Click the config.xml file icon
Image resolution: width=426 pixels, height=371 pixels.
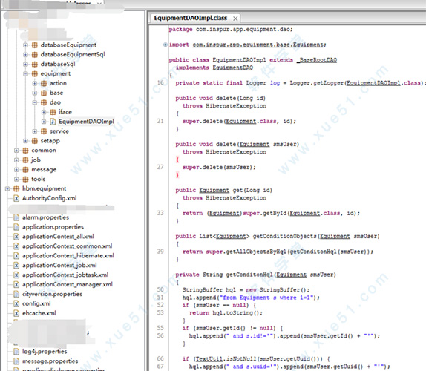tap(16, 304)
